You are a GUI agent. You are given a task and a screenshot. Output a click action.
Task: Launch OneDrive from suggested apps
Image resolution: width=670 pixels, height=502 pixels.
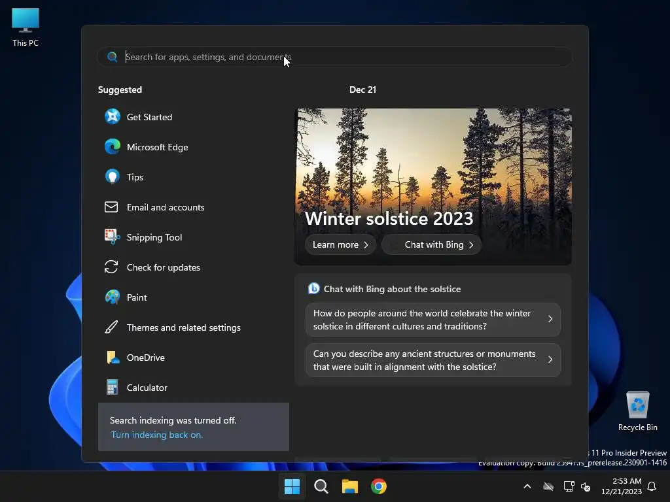coord(135,358)
